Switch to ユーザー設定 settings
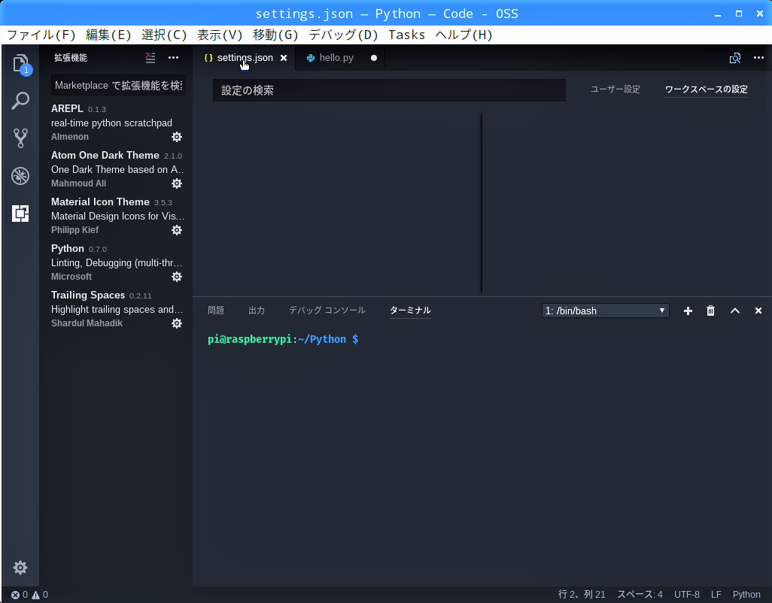 coord(615,89)
